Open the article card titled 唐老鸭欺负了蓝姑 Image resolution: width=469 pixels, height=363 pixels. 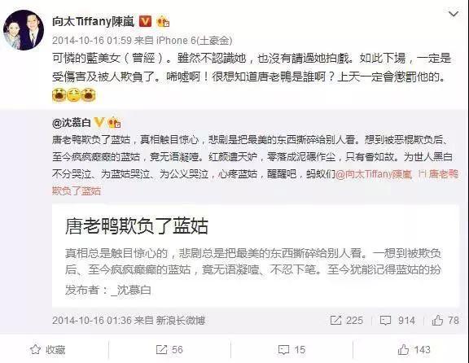pyautogui.click(x=256, y=256)
